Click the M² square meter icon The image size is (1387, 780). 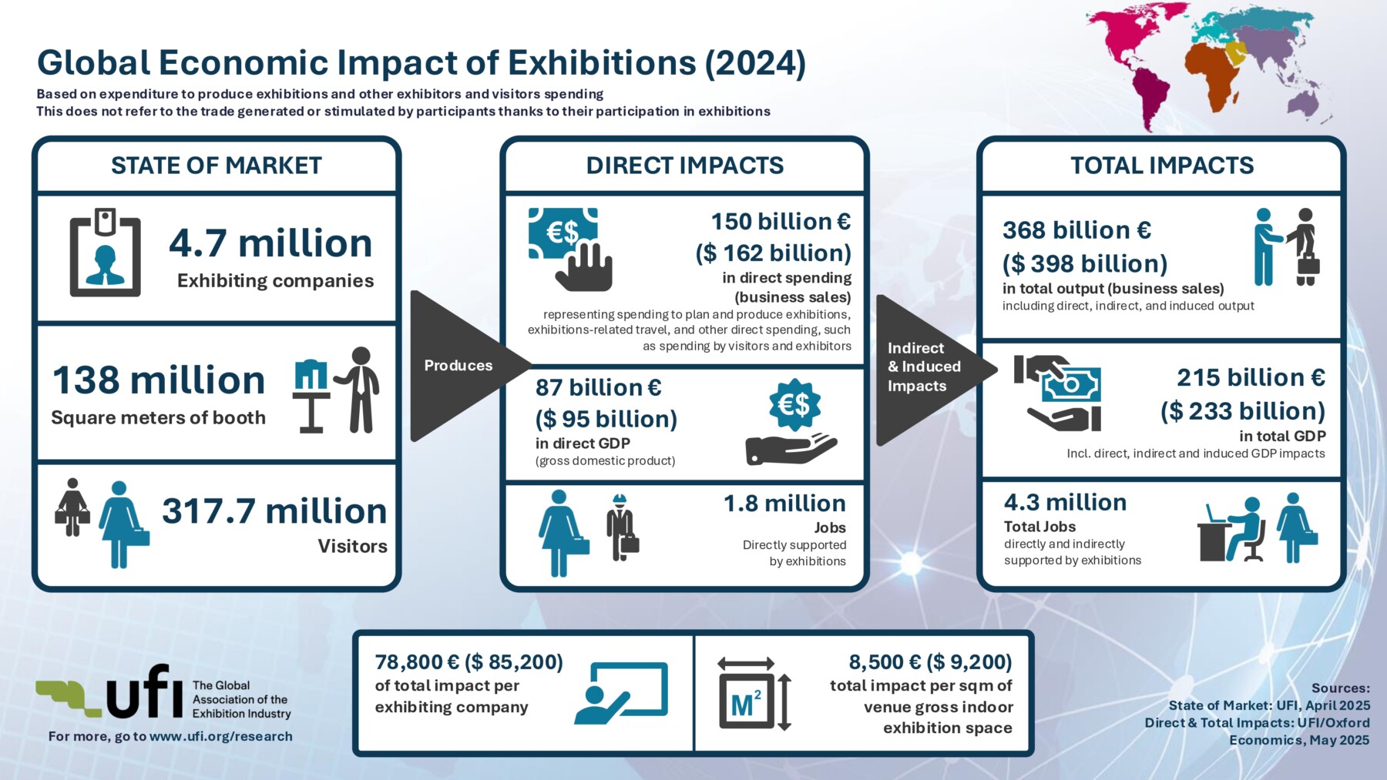pyautogui.click(x=754, y=693)
